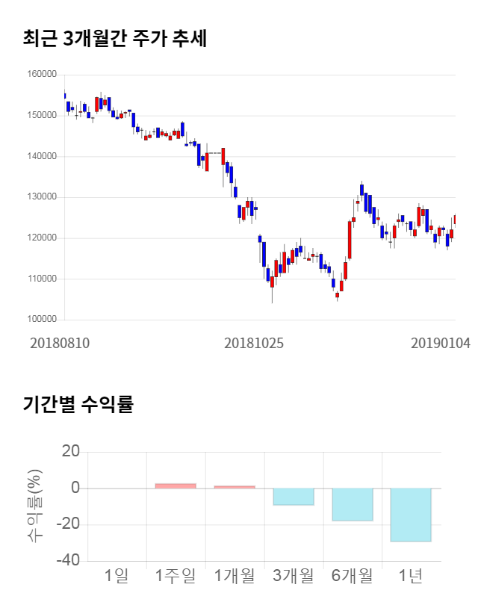
Task: Select the blue 3개월 return bar
Action: coord(294,497)
